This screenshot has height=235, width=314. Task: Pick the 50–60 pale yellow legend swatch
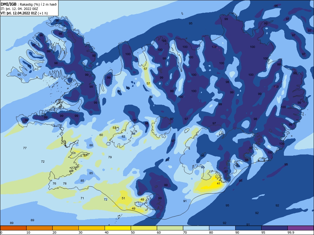click(144, 228)
